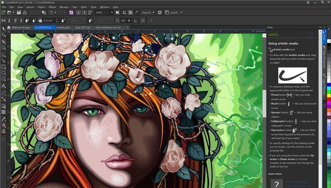The image size is (331, 188).
Task: Click the help question mark tile
Action: 276,183
